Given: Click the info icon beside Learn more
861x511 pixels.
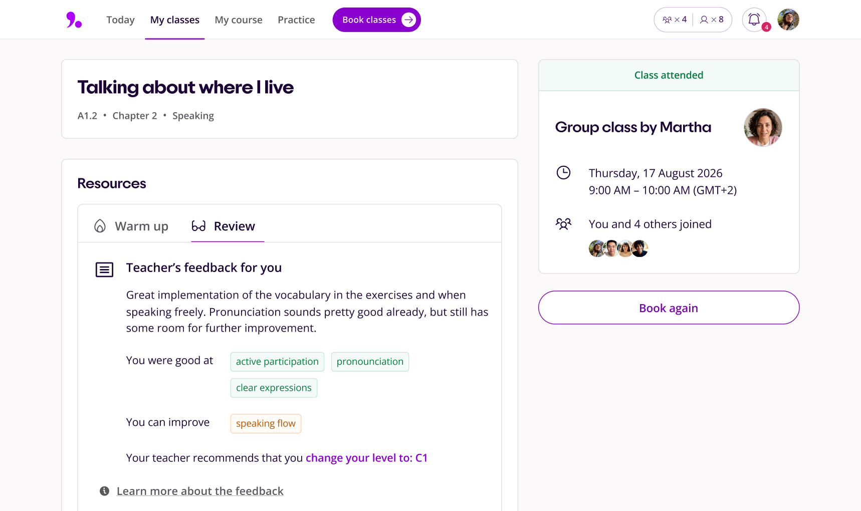Looking at the screenshot, I should point(104,491).
